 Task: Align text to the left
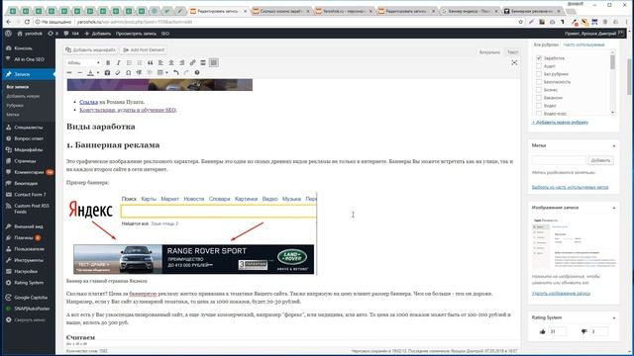160,62
